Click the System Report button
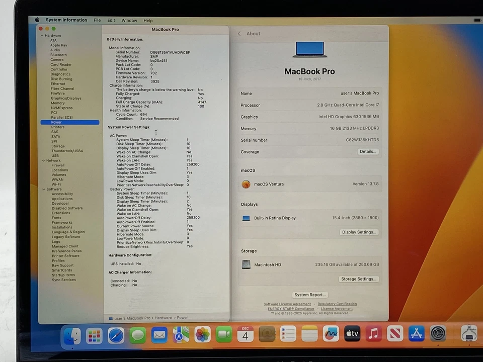483x362 pixels. pos(309,295)
